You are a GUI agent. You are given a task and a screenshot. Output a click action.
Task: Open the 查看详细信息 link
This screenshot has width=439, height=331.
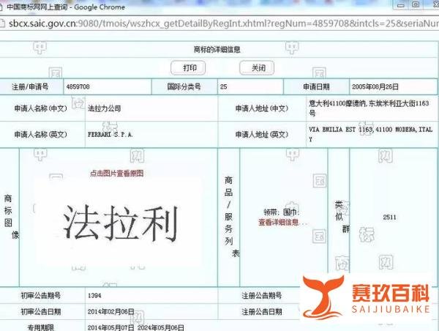pyautogui.click(x=279, y=223)
